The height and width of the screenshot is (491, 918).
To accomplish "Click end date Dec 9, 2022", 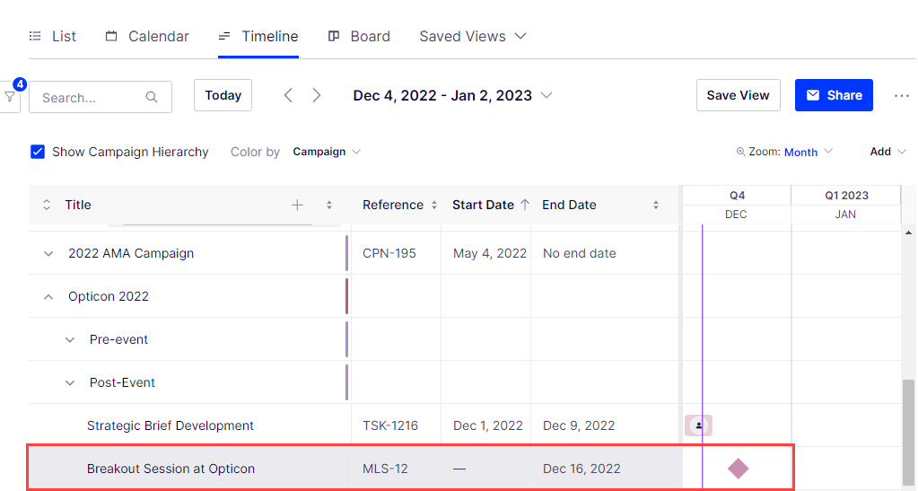I will coord(579,425).
